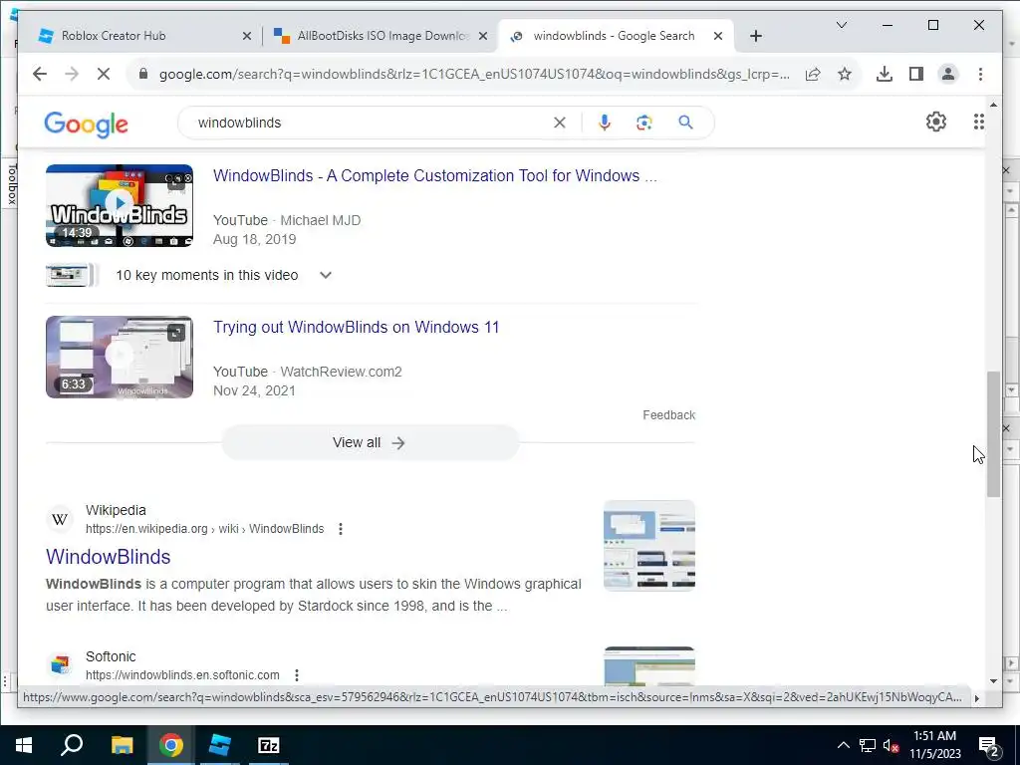1020x765 pixels.
Task: Close the windowblinds Google Search tab
Action: click(x=718, y=37)
